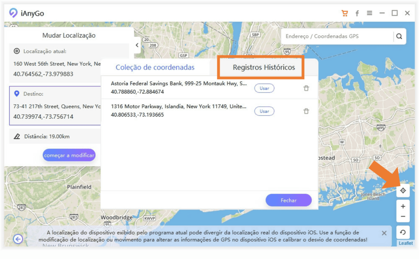
Task: Zoom out the map with minus
Action: pyautogui.click(x=403, y=216)
